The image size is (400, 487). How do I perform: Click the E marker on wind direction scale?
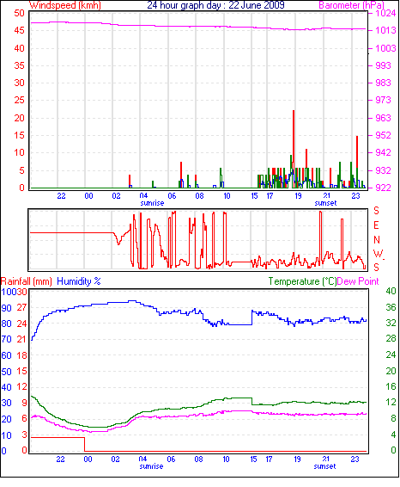point(376,225)
